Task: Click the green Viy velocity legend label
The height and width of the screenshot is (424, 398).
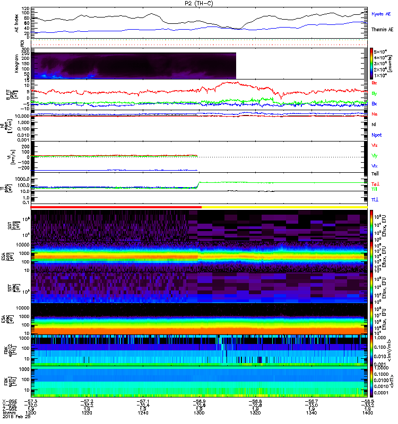Action: [374, 156]
